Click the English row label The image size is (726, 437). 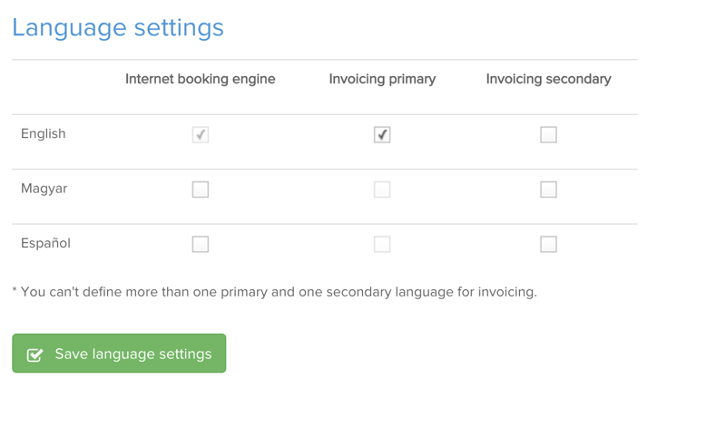(44, 133)
